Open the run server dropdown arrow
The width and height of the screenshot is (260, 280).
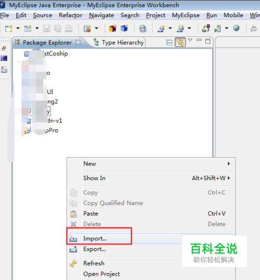click(x=227, y=28)
